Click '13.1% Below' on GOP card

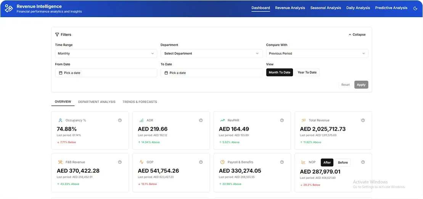[147, 184]
